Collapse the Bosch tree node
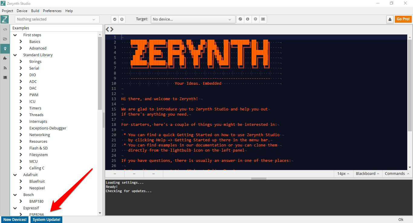The height and width of the screenshot is (223, 413). [15, 195]
